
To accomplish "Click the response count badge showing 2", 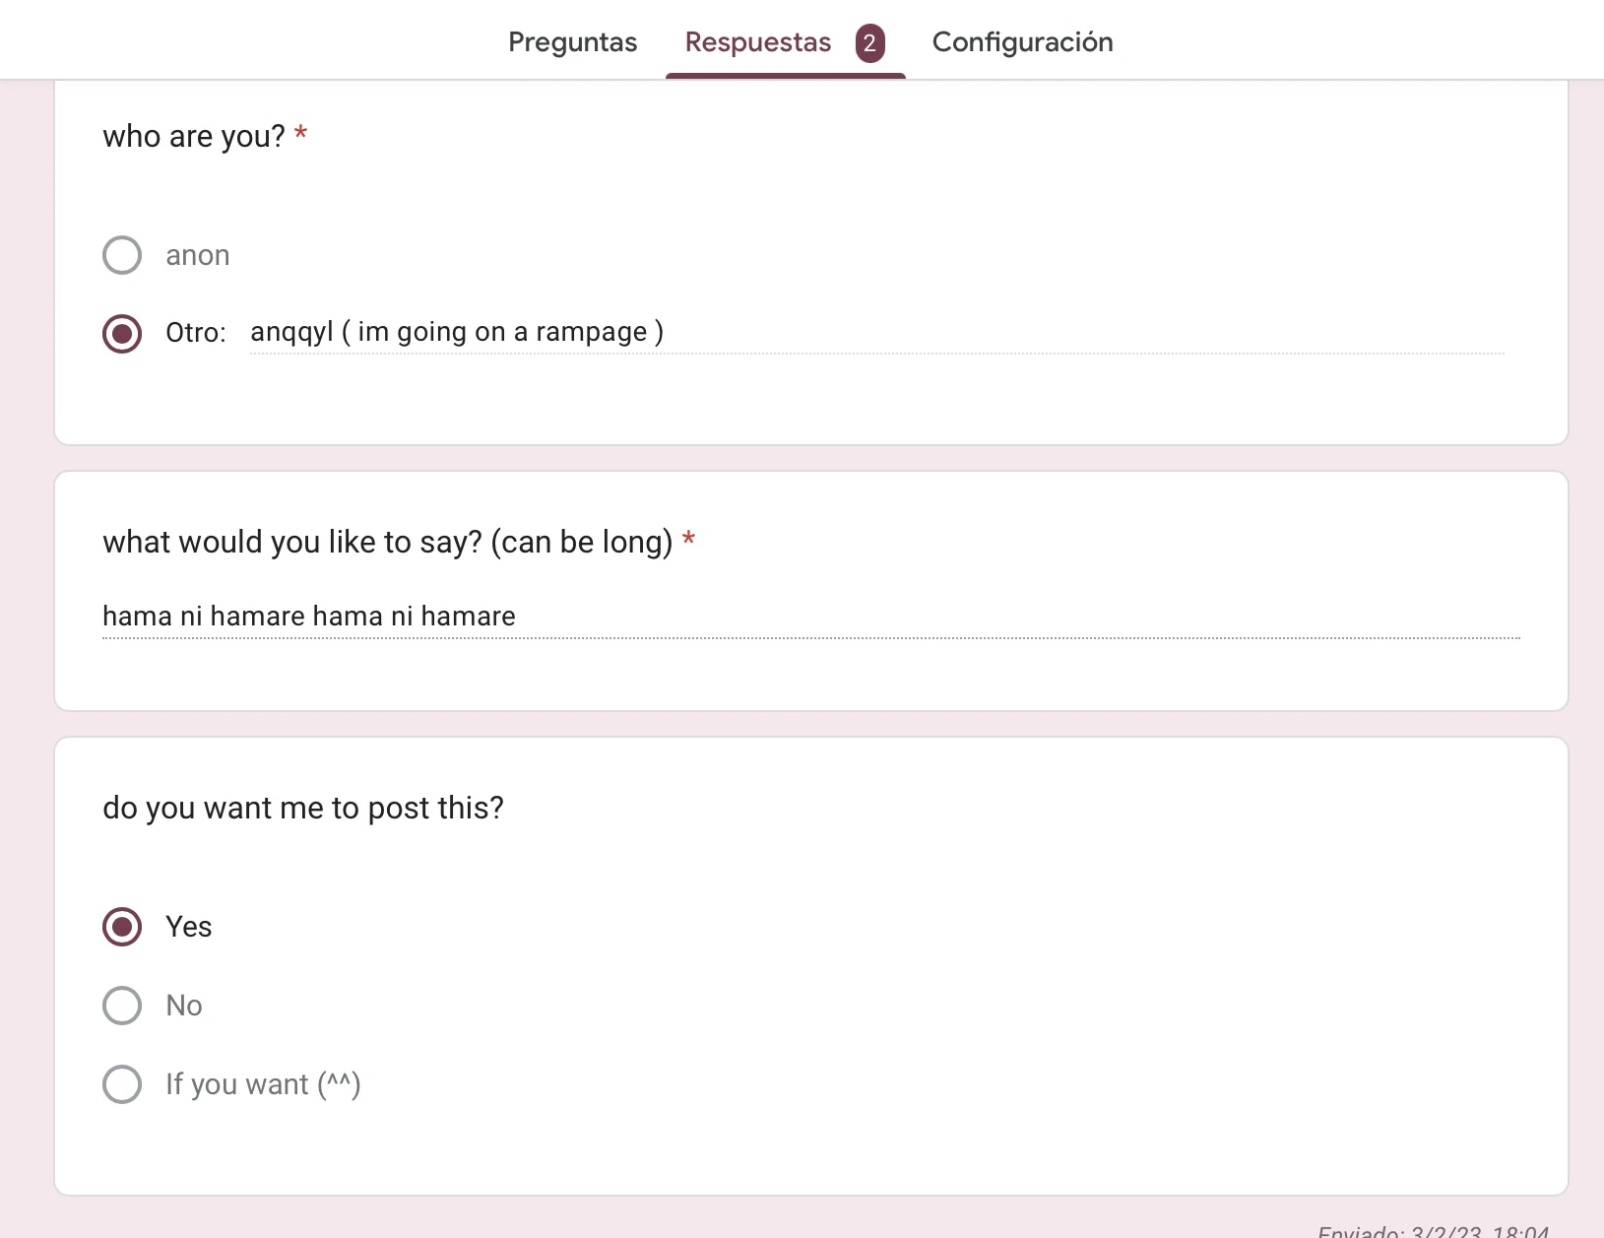I will click(x=869, y=43).
